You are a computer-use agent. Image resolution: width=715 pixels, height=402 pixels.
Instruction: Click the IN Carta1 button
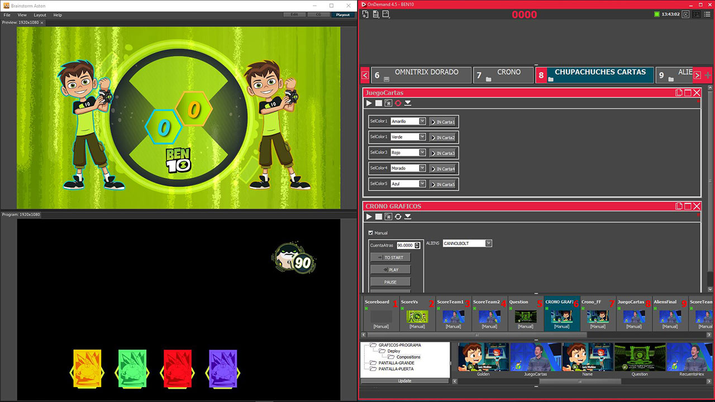click(444, 122)
